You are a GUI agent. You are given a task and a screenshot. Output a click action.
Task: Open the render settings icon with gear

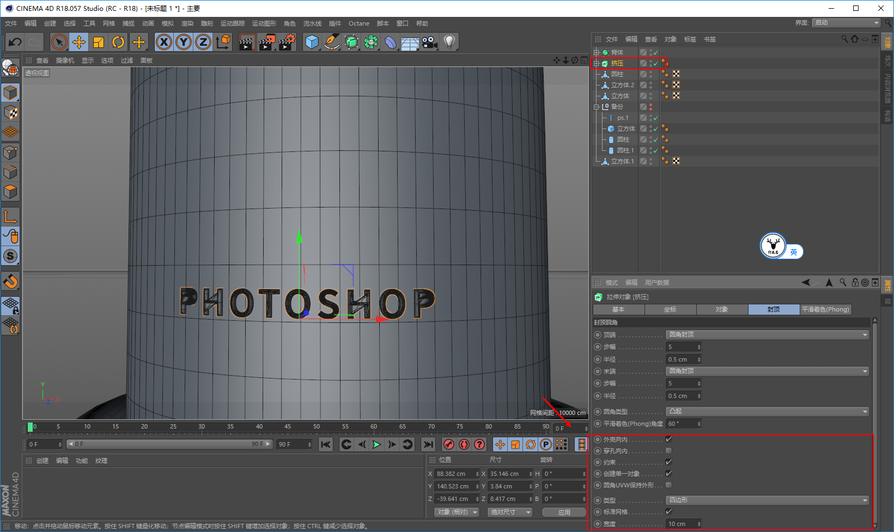tap(287, 42)
